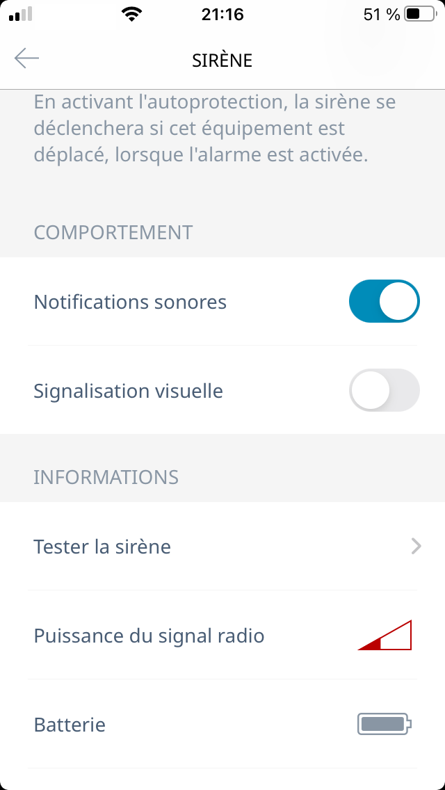The width and height of the screenshot is (445, 790).
Task: Tap the 51 % battery percentage text
Action: point(382,15)
